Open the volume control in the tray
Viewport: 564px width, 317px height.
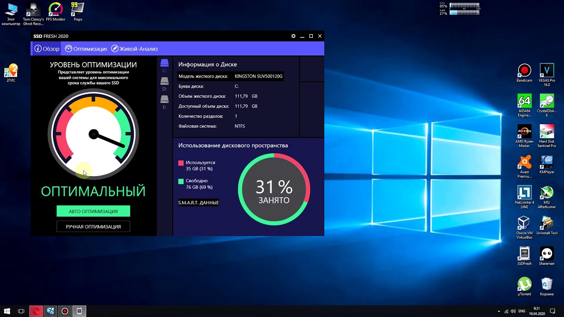pos(513,311)
